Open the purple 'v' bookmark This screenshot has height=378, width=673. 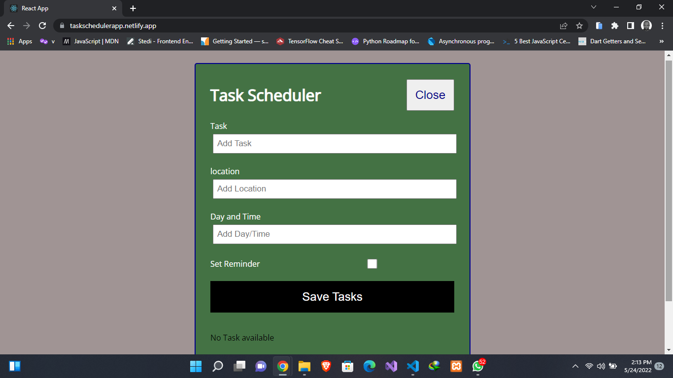click(x=47, y=41)
